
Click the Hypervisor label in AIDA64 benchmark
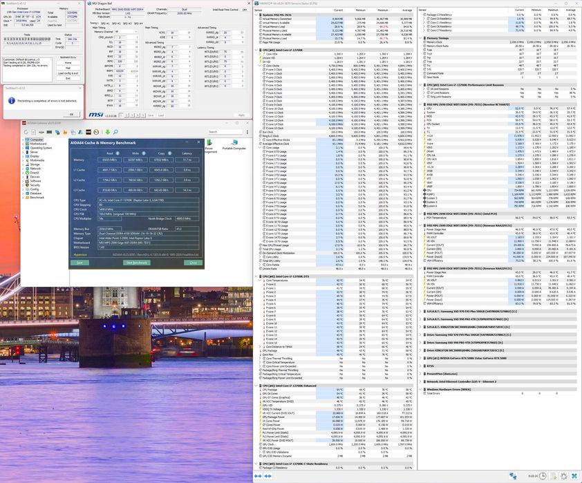click(80, 255)
